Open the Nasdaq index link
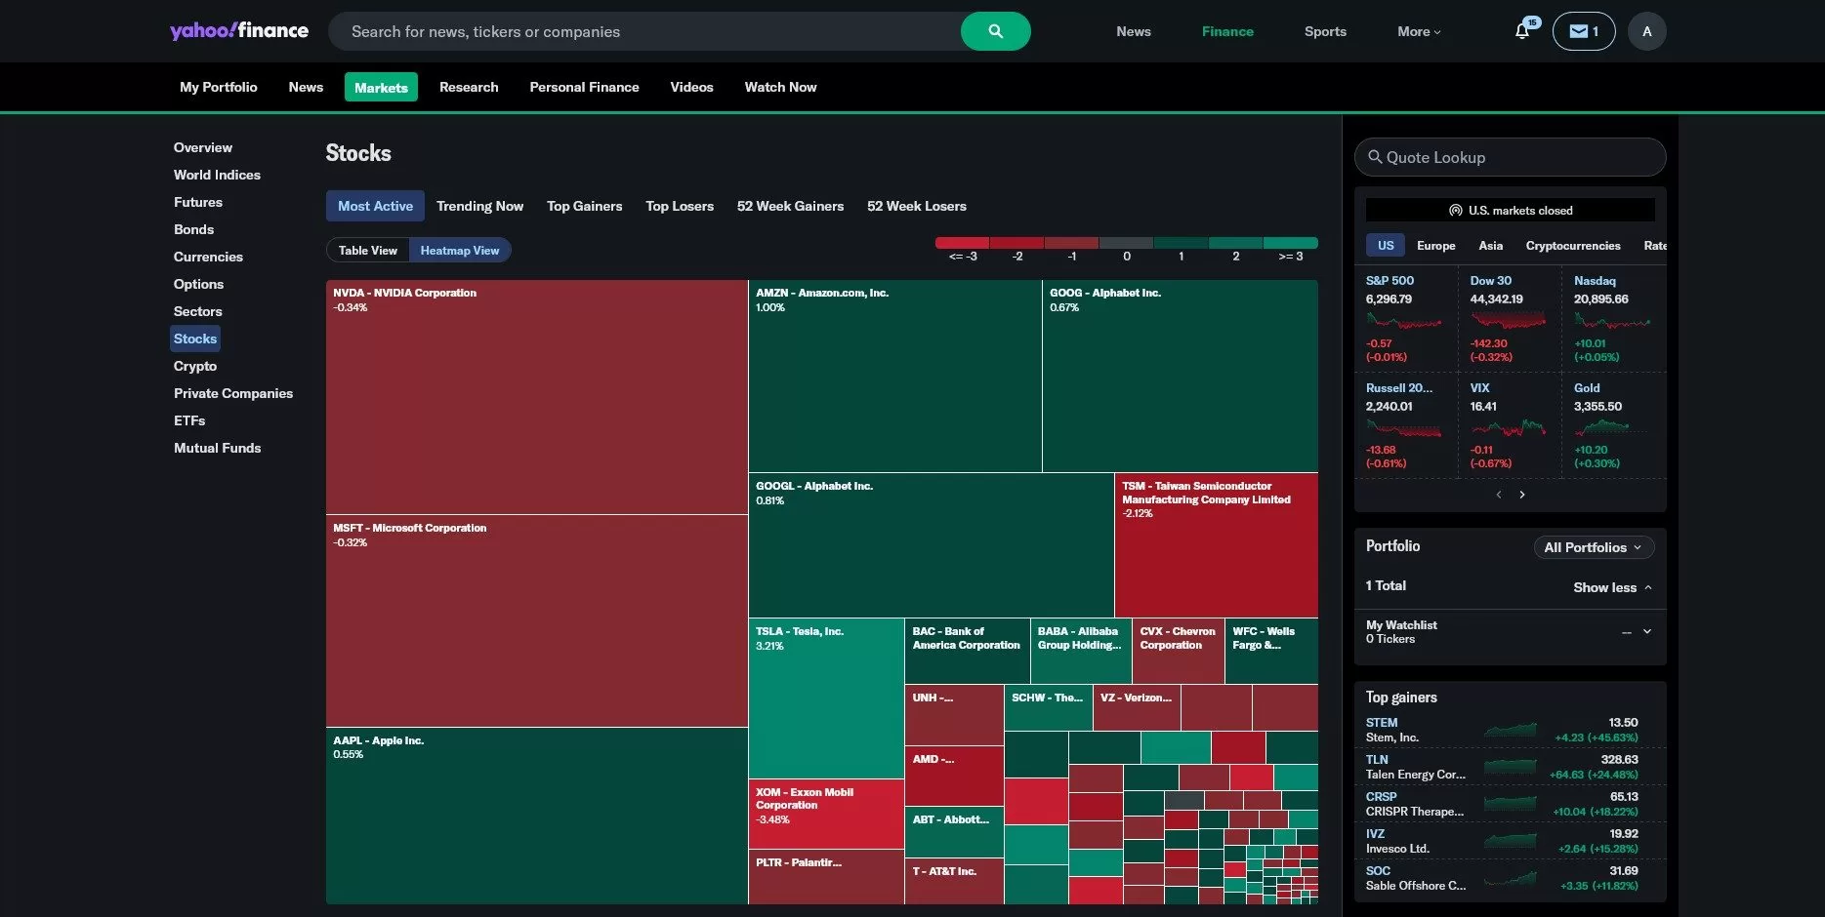The height and width of the screenshot is (917, 1825). point(1595,281)
